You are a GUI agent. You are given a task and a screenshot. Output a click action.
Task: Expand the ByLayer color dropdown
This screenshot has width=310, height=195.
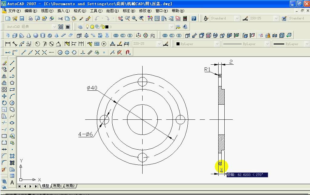(217, 44)
